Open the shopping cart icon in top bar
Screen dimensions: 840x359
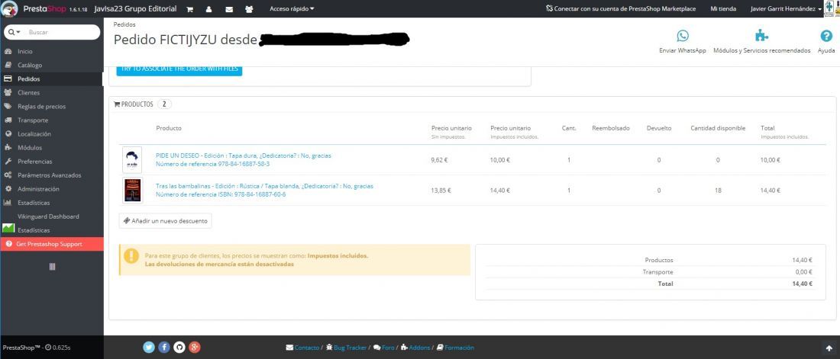[189, 9]
